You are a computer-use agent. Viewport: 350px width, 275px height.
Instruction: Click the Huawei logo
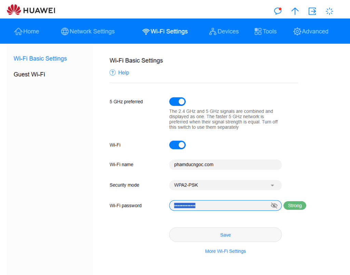pyautogui.click(x=31, y=10)
